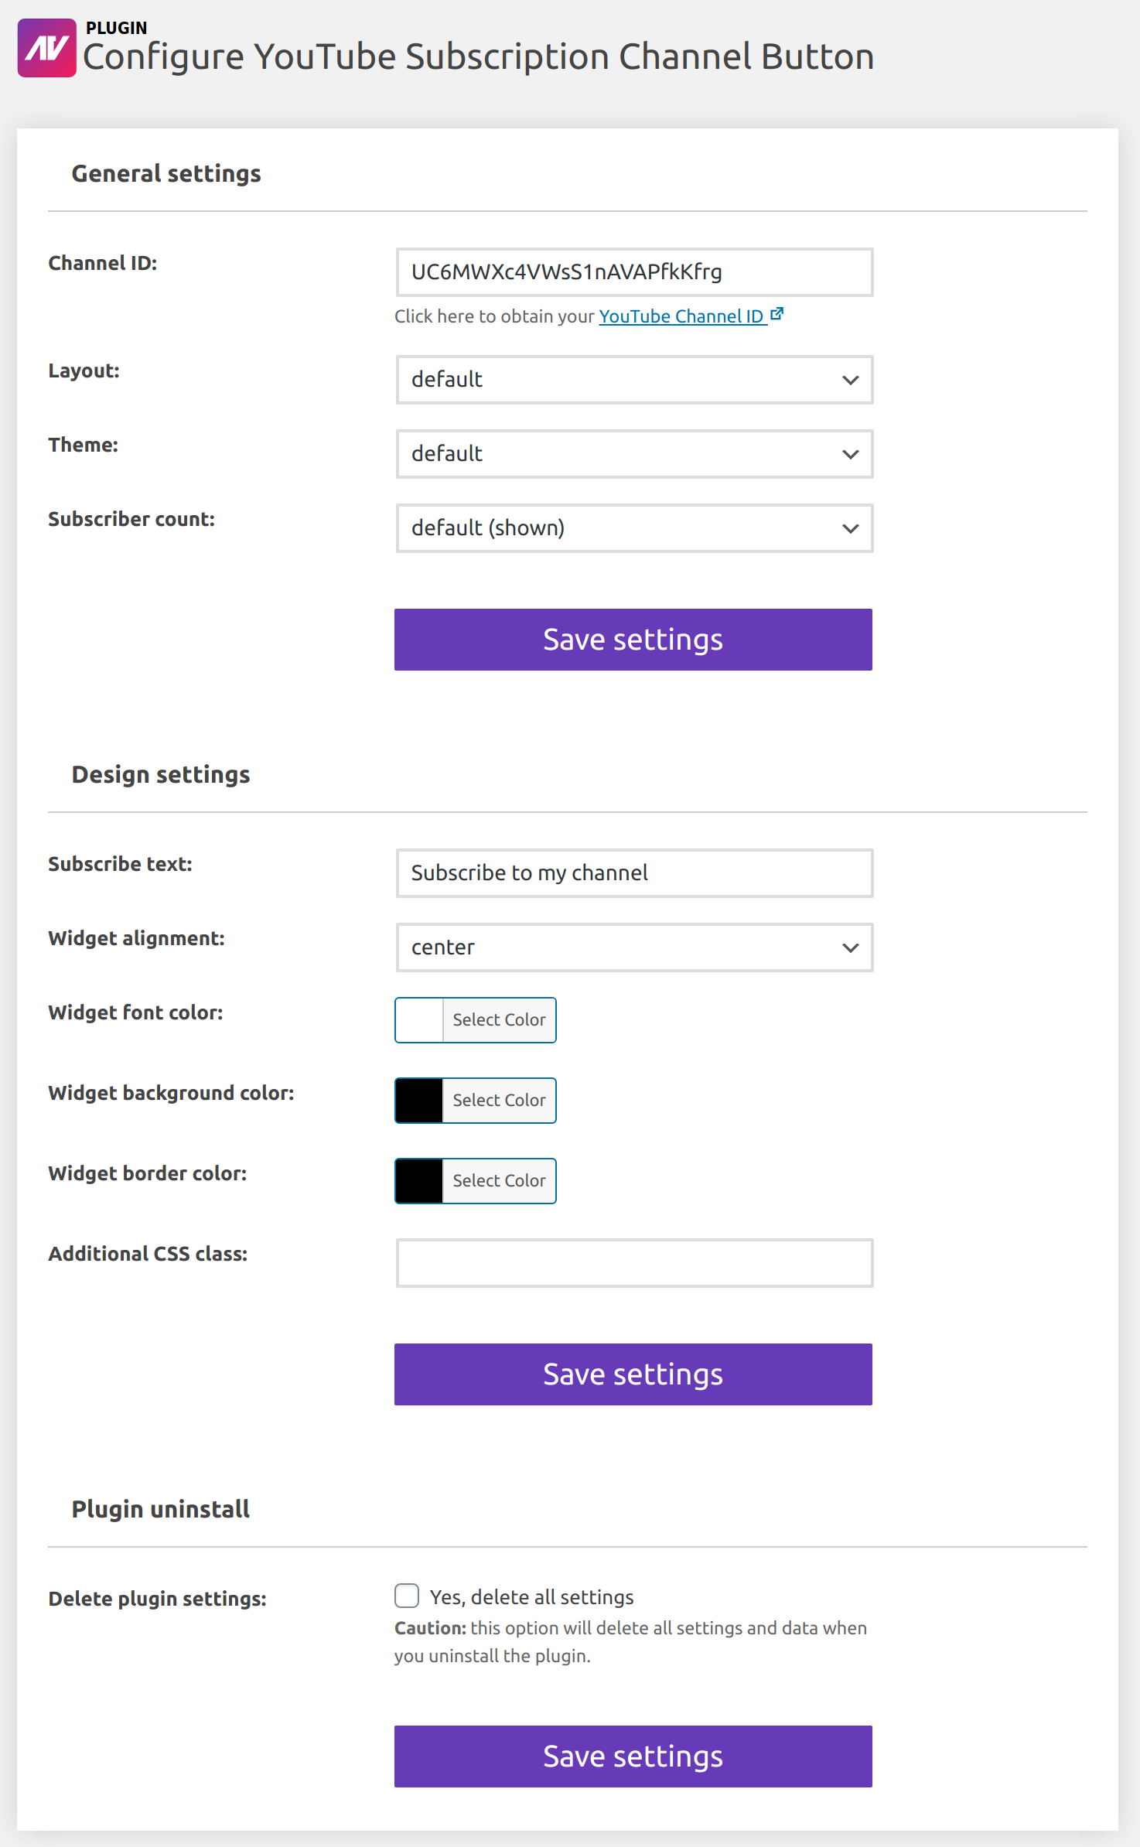The image size is (1140, 1847).
Task: Click the 'Caution:' warning text
Action: click(431, 1628)
